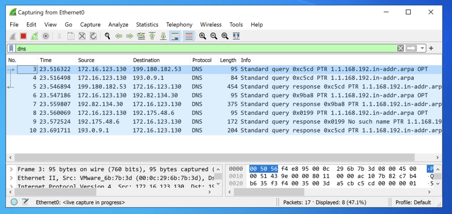This screenshot has width=452, height=214.
Task: Toggle packet list colorization
Action: [189, 36]
